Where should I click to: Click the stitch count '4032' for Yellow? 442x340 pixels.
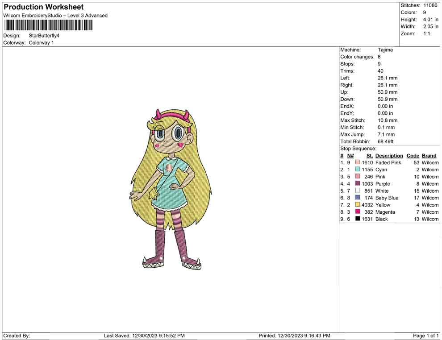367,205
